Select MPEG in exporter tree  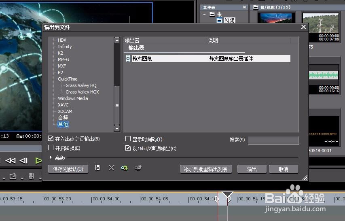pos(63,59)
